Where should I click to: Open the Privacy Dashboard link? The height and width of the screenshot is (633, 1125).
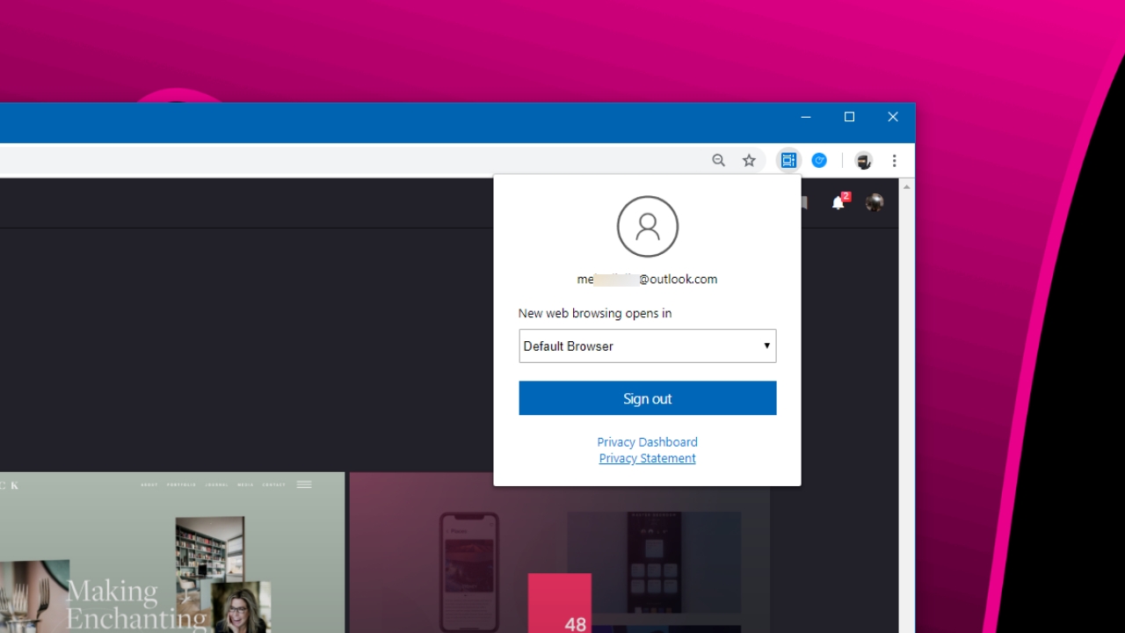point(648,442)
